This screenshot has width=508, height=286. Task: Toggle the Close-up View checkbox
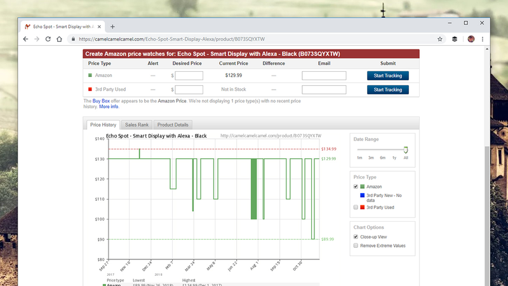(356, 237)
